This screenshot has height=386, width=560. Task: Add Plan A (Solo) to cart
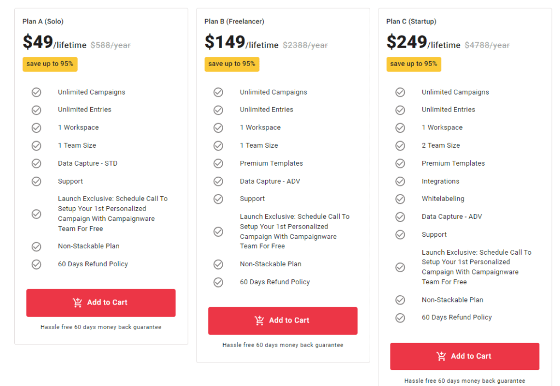101,302
